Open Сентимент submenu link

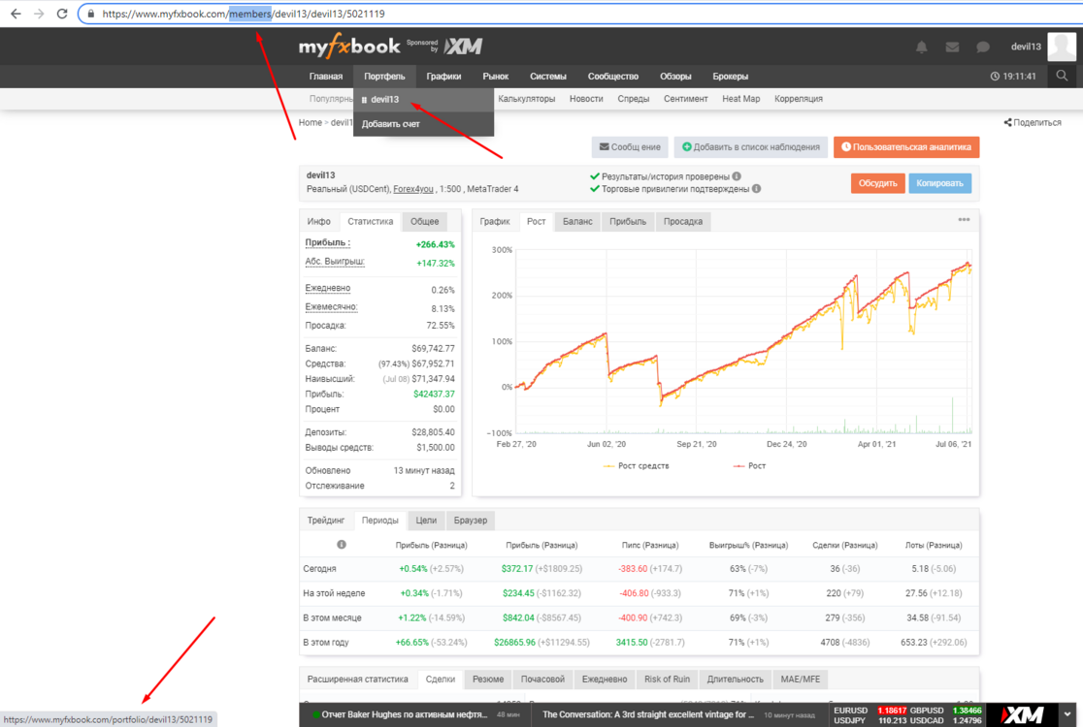click(685, 99)
